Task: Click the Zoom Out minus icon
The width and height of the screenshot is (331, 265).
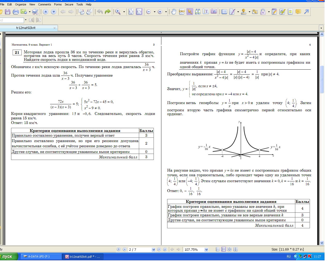Action: click(149, 12)
